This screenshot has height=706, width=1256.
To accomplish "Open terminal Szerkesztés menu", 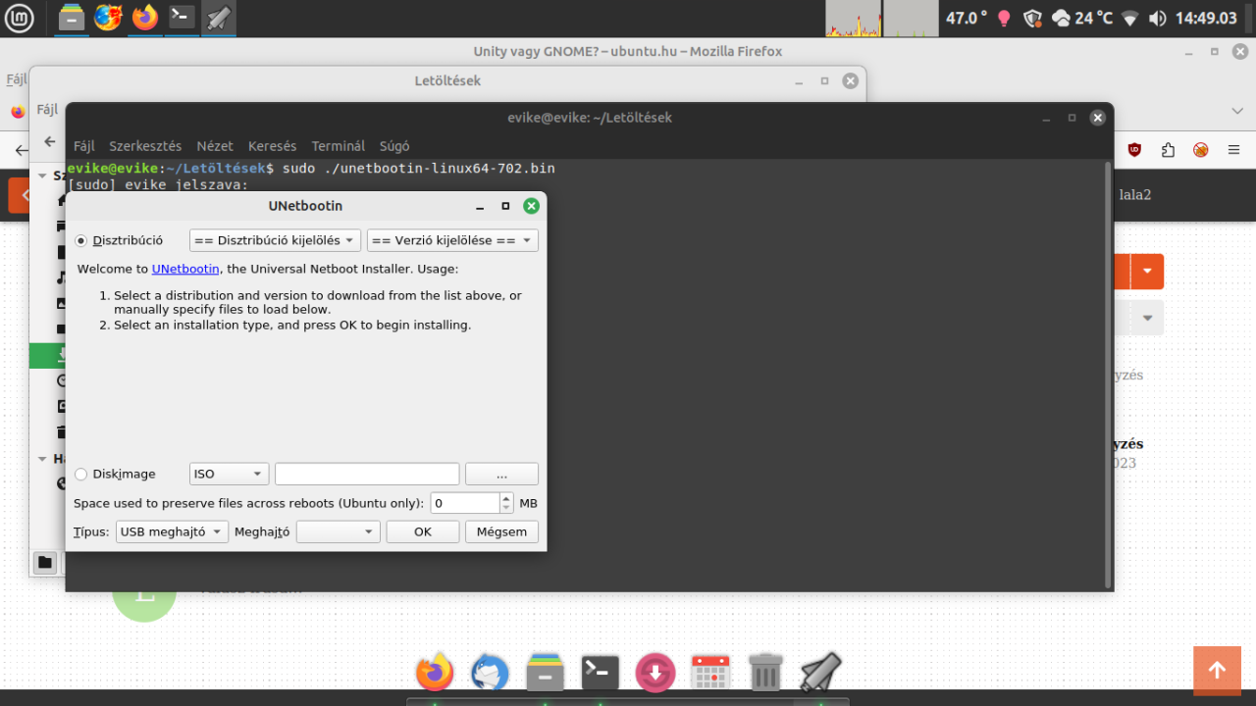I will 145,146.
